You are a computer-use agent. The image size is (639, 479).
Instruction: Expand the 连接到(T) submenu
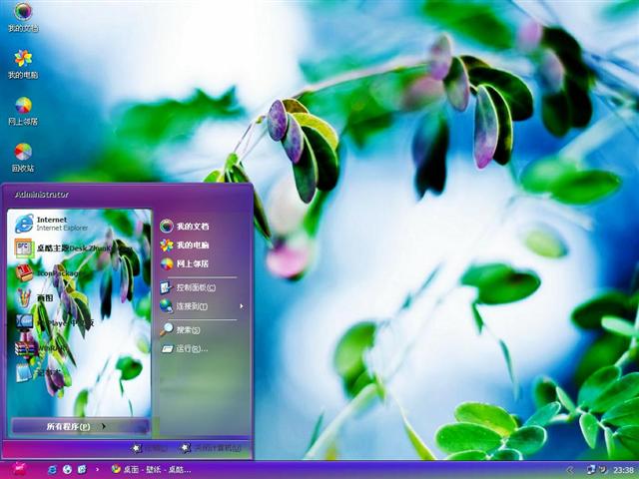pyautogui.click(x=202, y=306)
